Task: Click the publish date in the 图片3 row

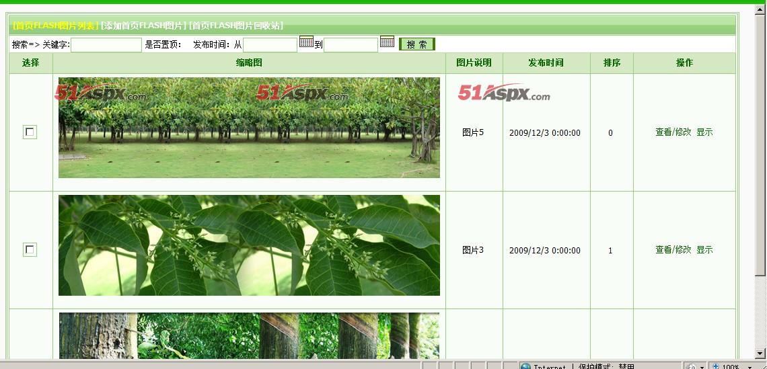Action: tap(545, 251)
